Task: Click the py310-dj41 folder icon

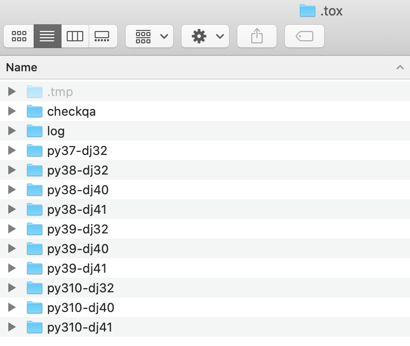Action: tap(35, 327)
